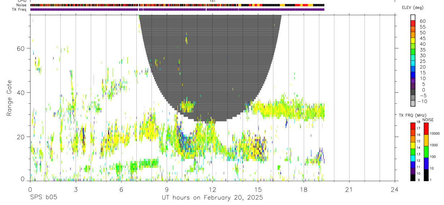Click ELEV legend value '45'

tap(422, 38)
